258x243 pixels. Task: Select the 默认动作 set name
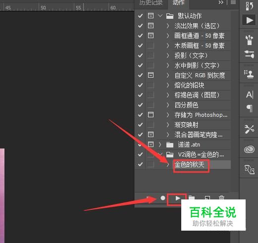(x=190, y=16)
